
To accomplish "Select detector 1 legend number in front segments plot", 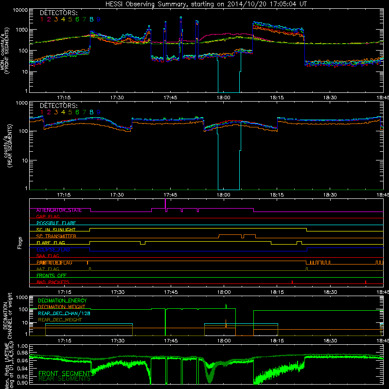I will point(42,19).
